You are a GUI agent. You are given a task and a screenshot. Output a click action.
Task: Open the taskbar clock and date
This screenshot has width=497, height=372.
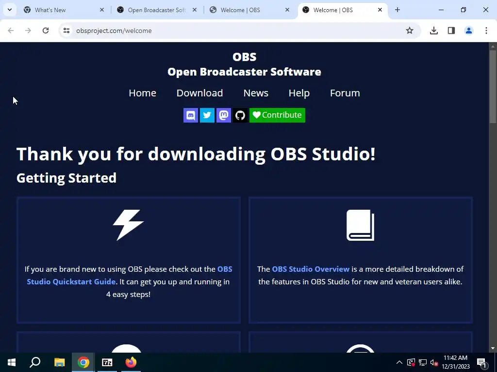click(455, 362)
